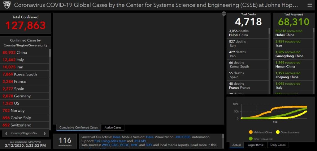
Task: Click the Johns Hopkins shield logo
Action: (7, 5)
